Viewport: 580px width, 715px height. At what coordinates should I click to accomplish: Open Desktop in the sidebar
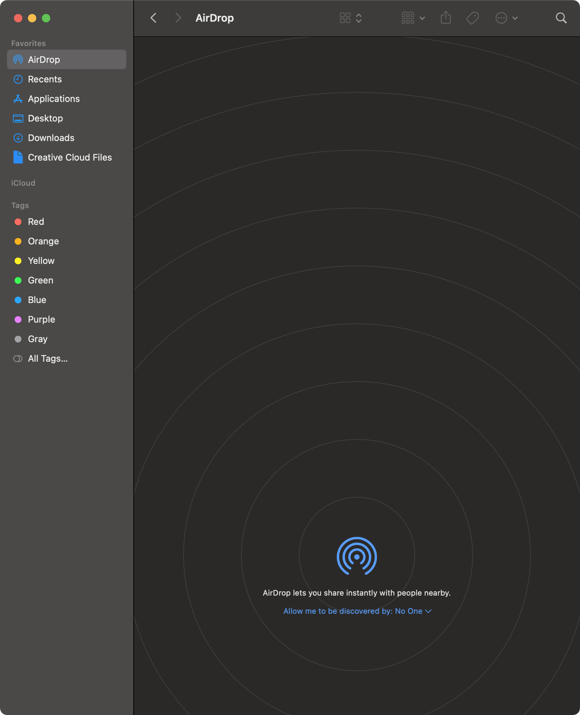67,118
